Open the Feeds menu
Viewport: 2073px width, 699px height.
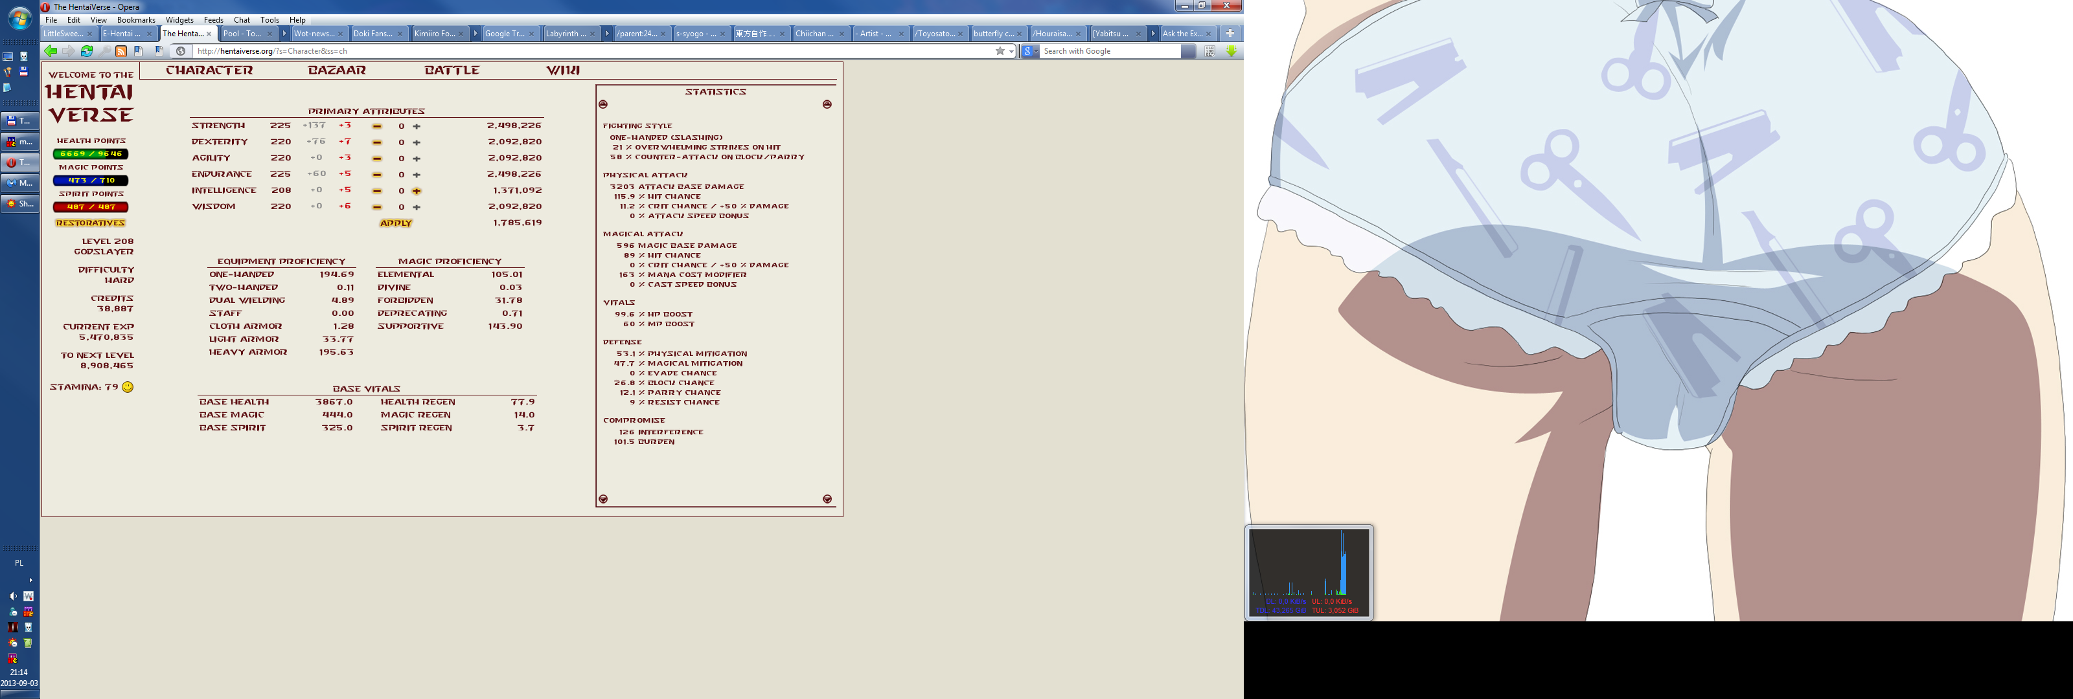coord(213,20)
